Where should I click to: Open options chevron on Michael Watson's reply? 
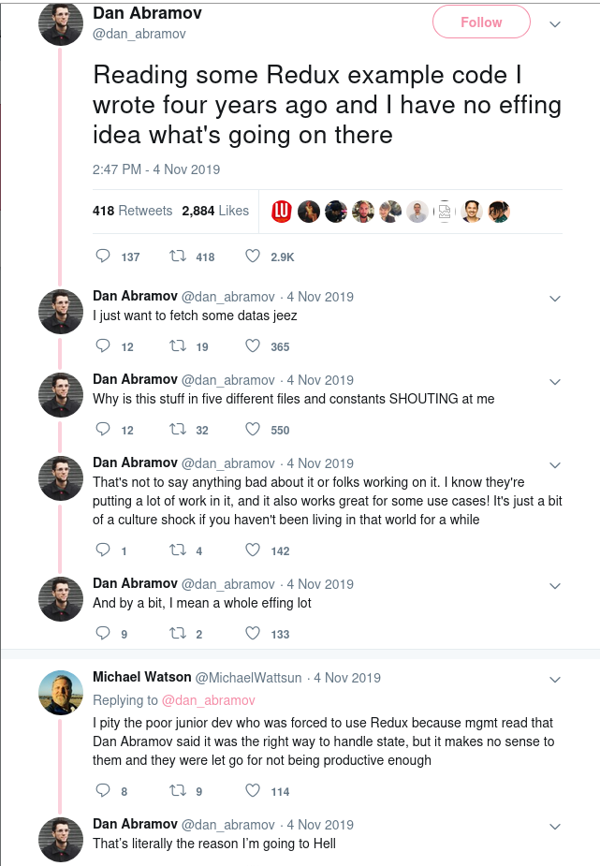tap(553, 681)
